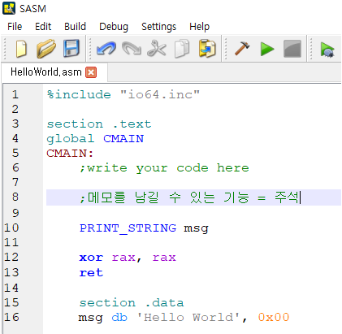Click the 'db' keyword on line 16
Viewport: 342px width, 334px height.
(x=119, y=317)
